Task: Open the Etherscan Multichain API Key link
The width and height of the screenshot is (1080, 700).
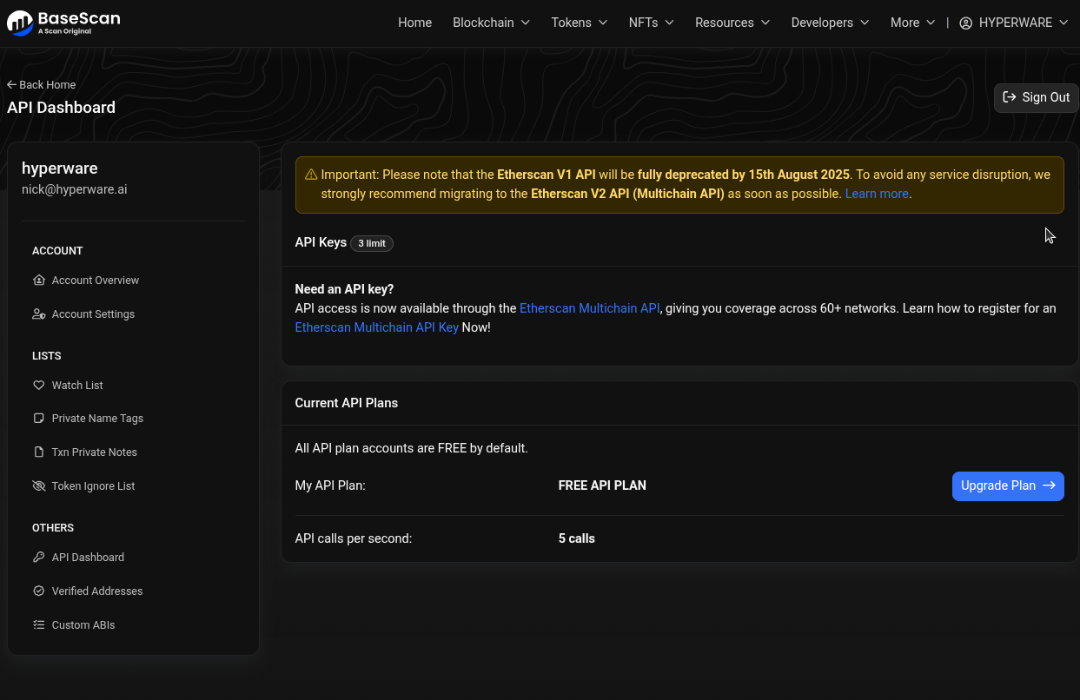Action: (x=376, y=327)
